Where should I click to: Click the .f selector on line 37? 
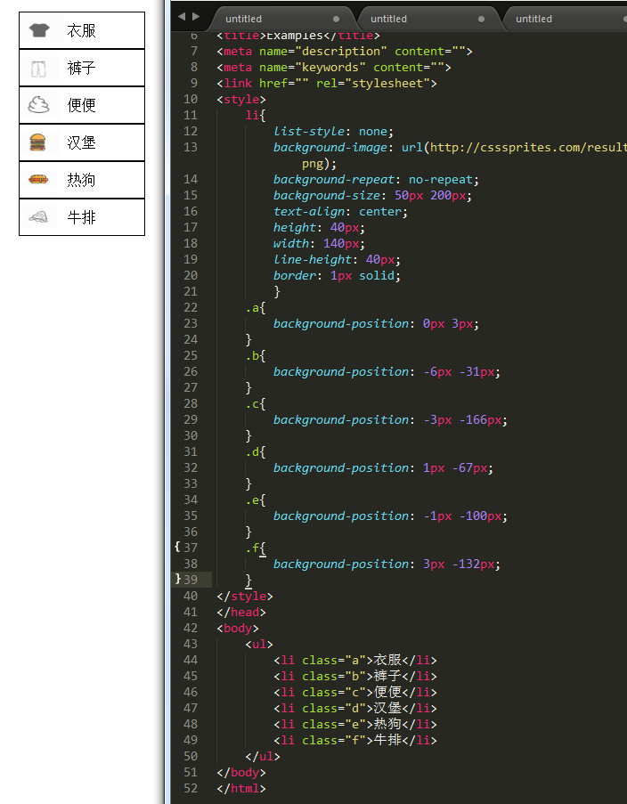click(x=252, y=548)
